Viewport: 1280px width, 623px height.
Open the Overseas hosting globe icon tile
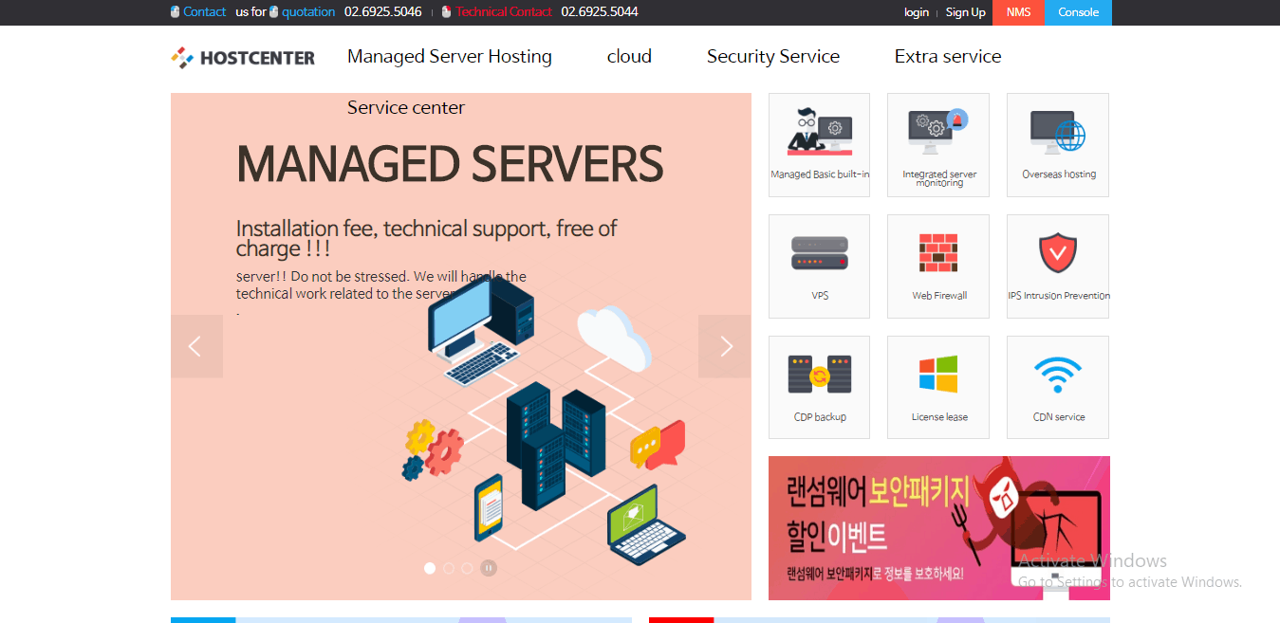click(x=1058, y=145)
